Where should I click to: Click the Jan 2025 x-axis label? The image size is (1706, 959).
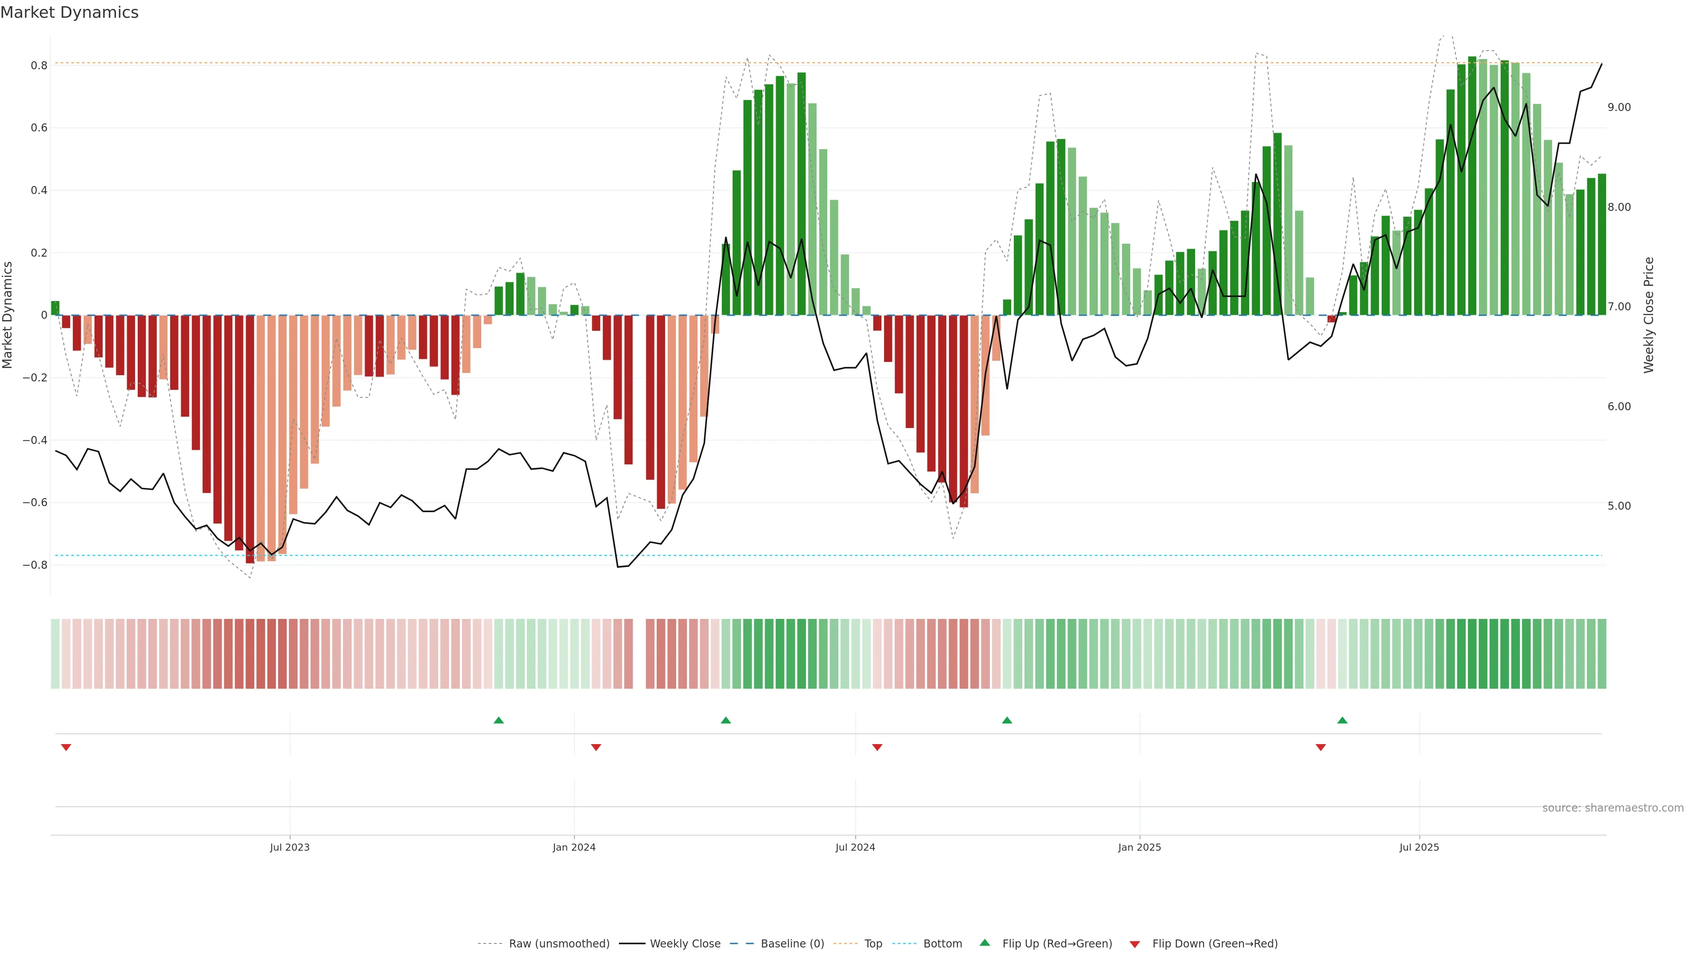click(1139, 847)
